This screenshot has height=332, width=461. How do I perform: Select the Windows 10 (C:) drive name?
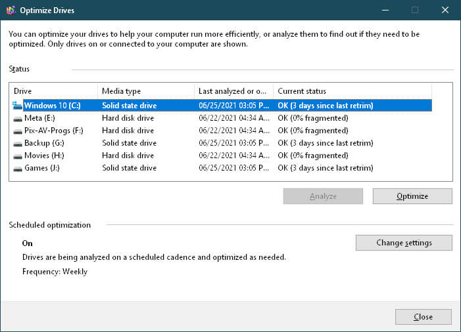[53, 106]
